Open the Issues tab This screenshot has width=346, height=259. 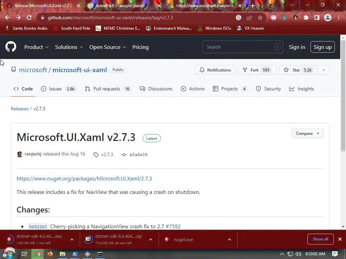(x=59, y=89)
